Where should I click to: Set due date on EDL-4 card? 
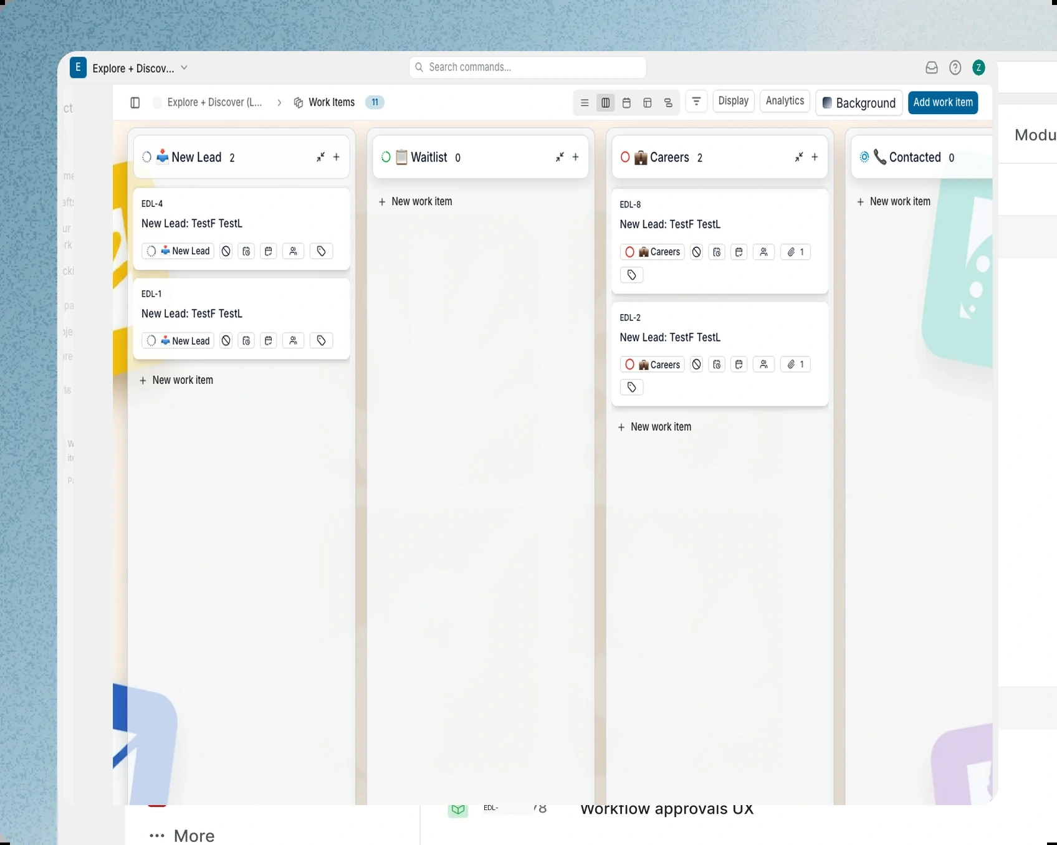tap(269, 251)
